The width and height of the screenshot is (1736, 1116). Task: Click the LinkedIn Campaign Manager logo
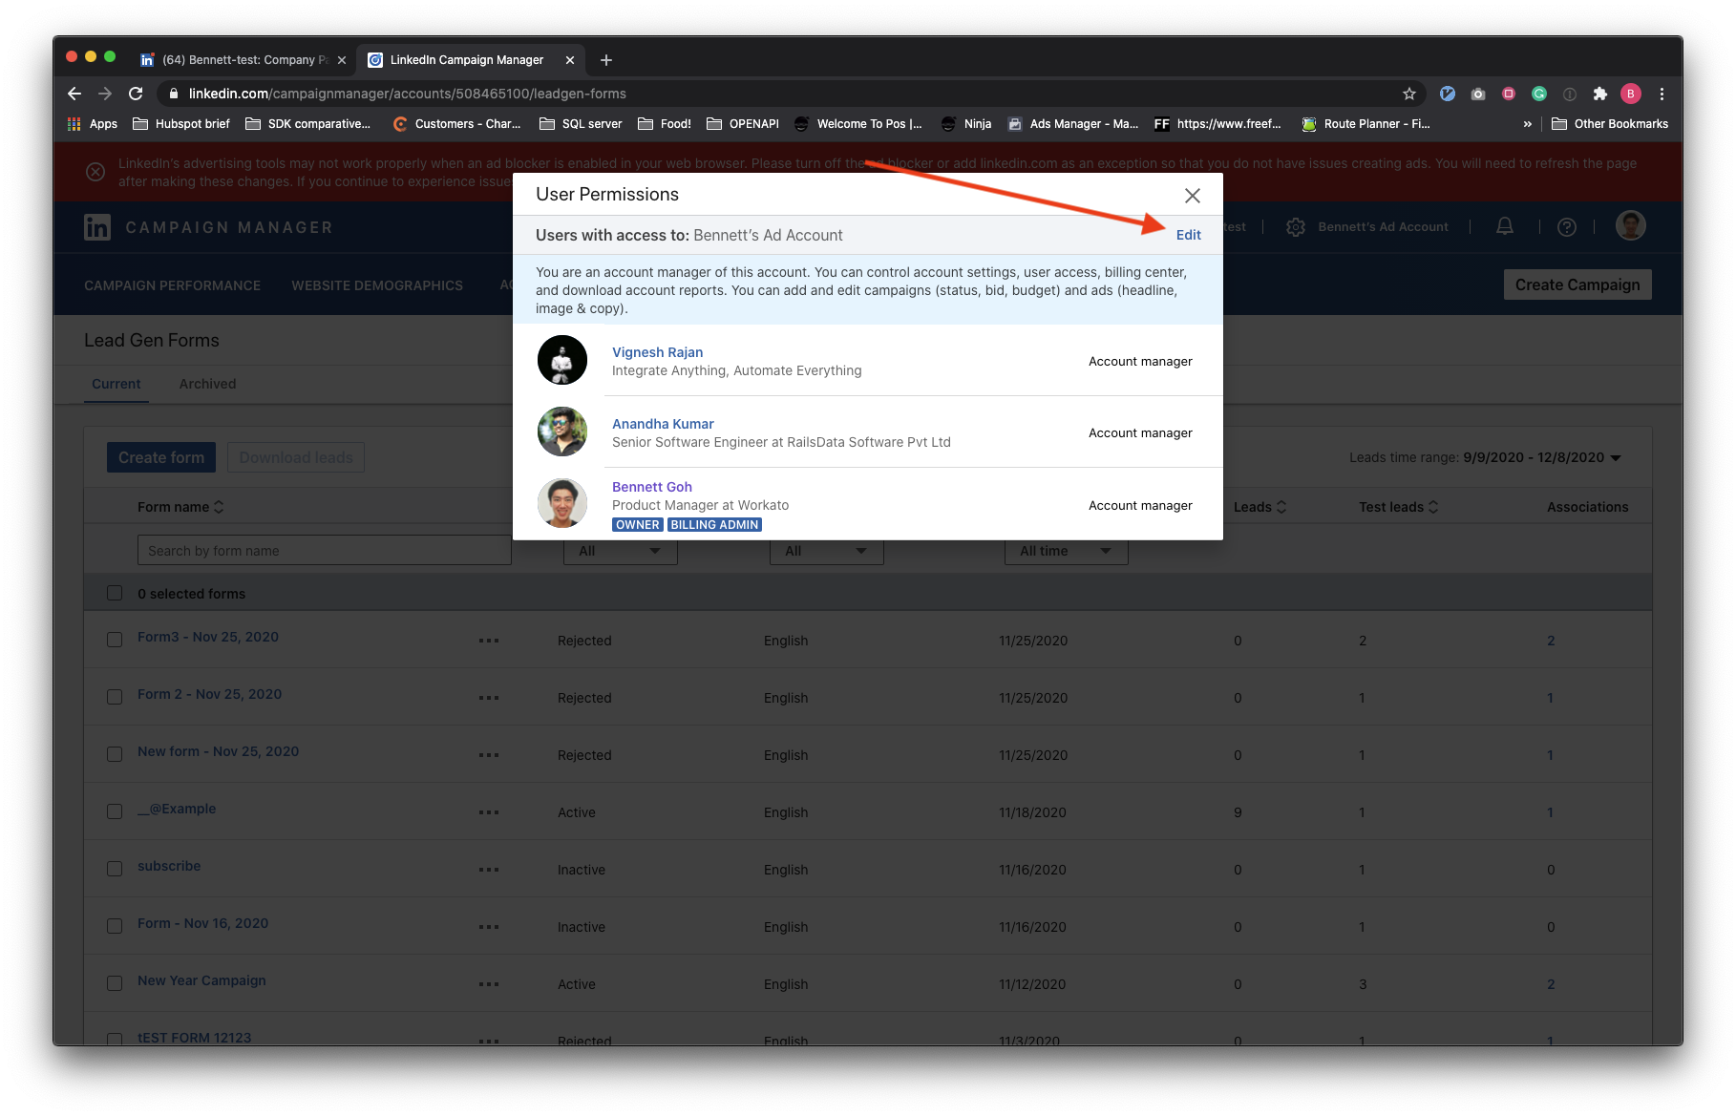pyautogui.click(x=98, y=226)
